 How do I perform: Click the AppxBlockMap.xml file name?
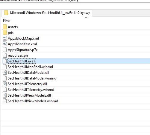tap(23, 38)
